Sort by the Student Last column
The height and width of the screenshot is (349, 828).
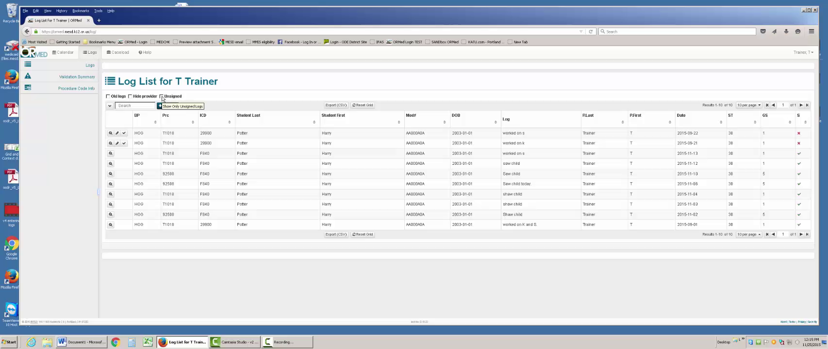[x=277, y=119]
